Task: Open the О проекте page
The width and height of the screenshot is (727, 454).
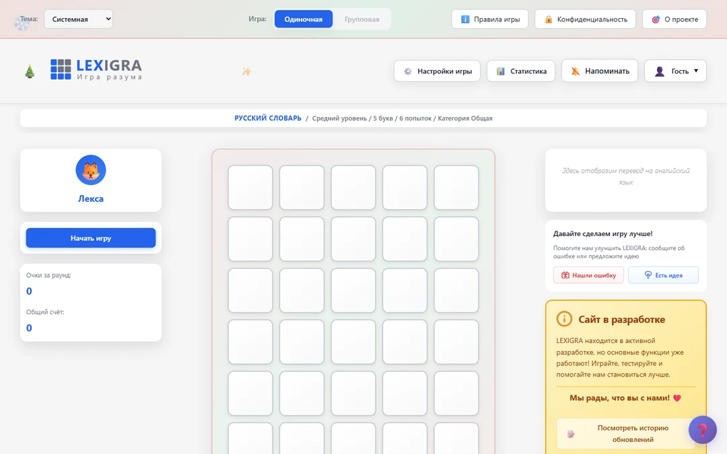Action: [674, 19]
